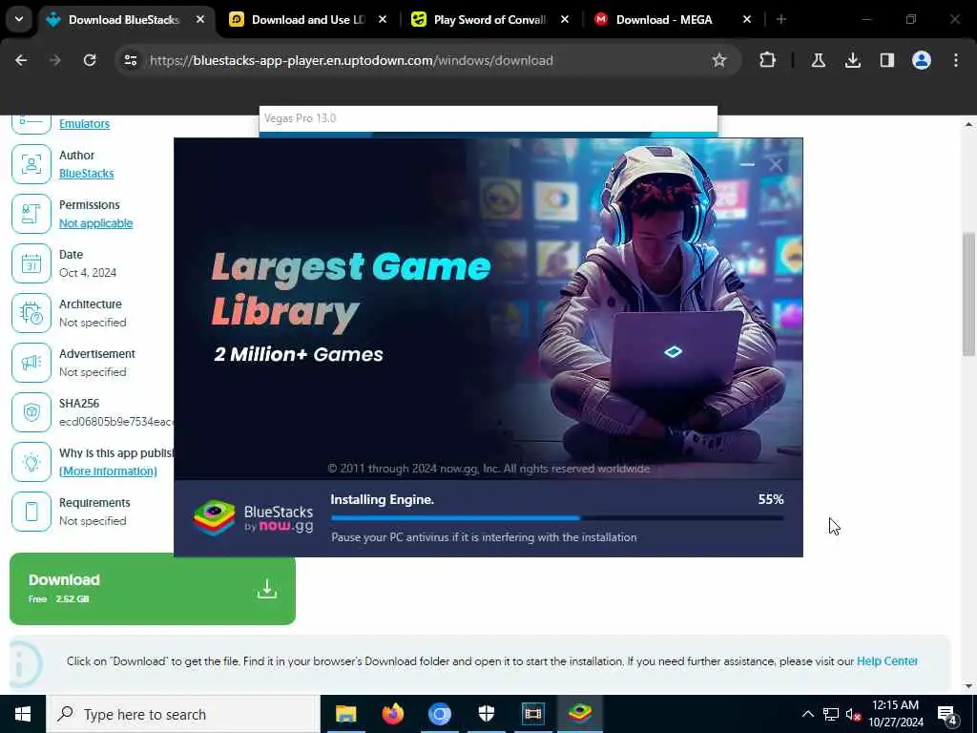Viewport: 977px width, 733px height.
Task: Click the green Download button
Action: [x=153, y=588]
